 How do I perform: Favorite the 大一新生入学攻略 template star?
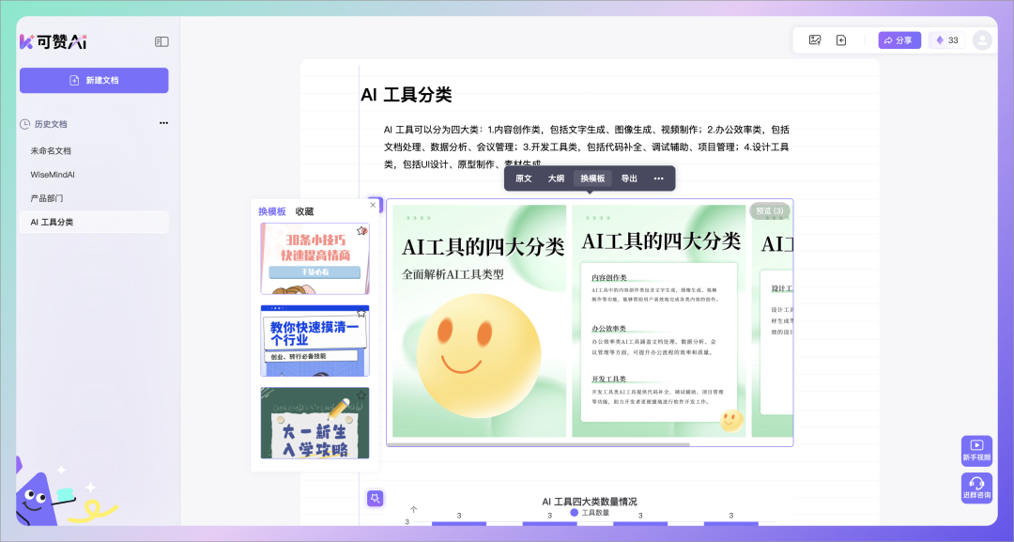[x=361, y=395]
